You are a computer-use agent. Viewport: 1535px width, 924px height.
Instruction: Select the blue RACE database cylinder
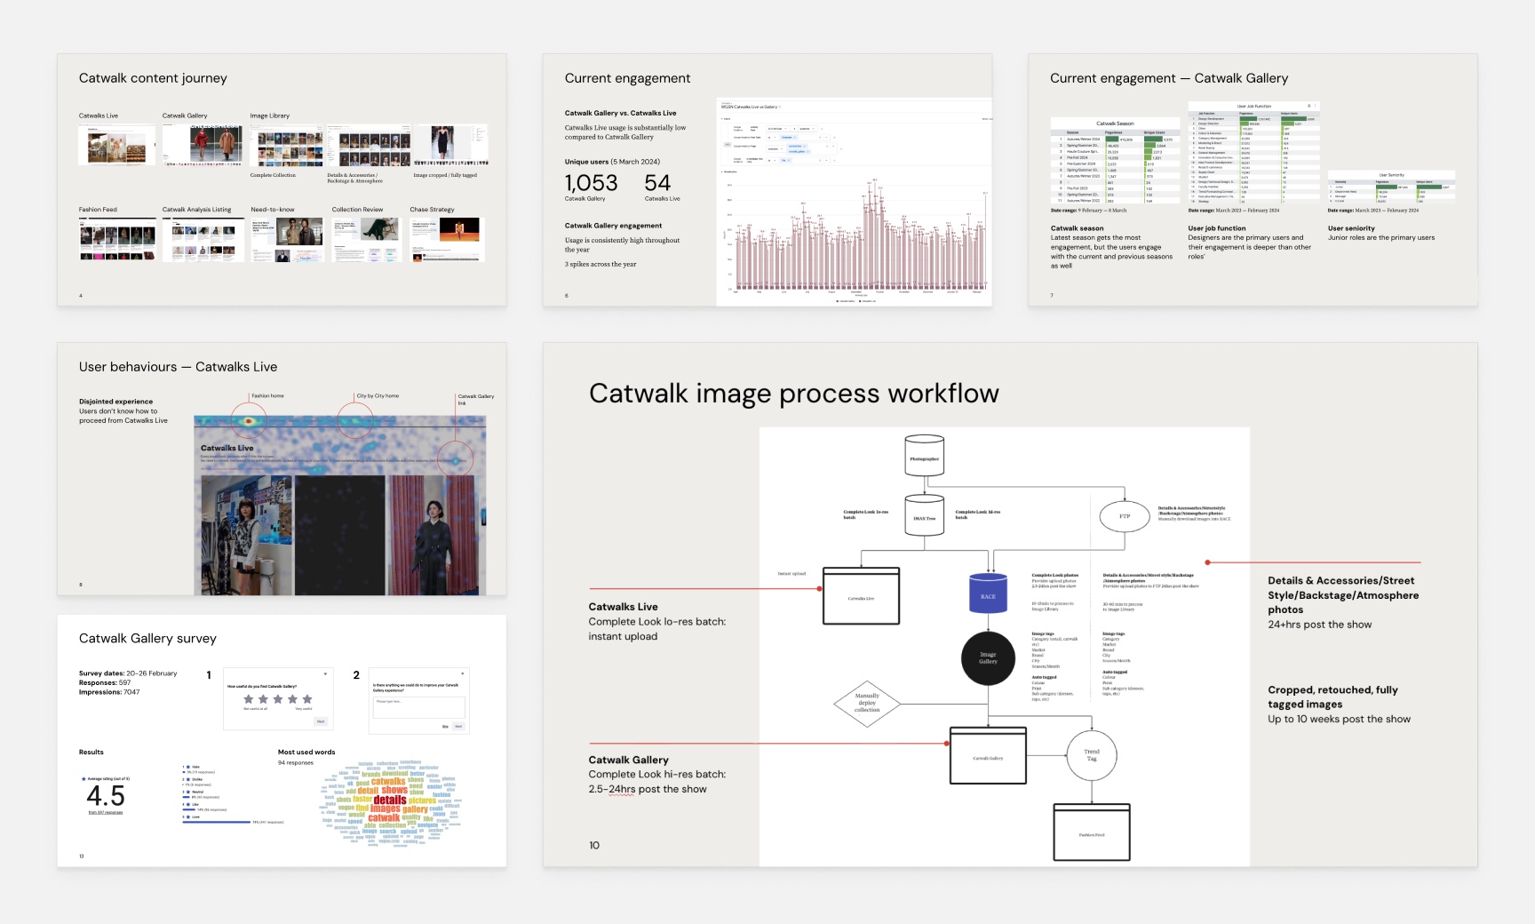pos(988,593)
